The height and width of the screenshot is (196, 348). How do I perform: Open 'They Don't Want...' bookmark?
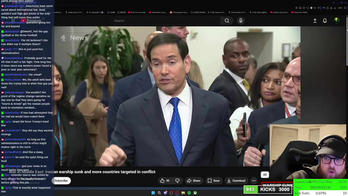pos(300,12)
